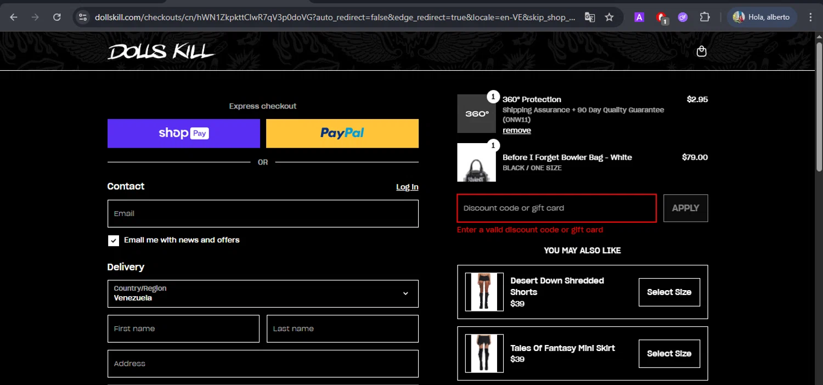Go back with the browser back arrow

click(14, 17)
